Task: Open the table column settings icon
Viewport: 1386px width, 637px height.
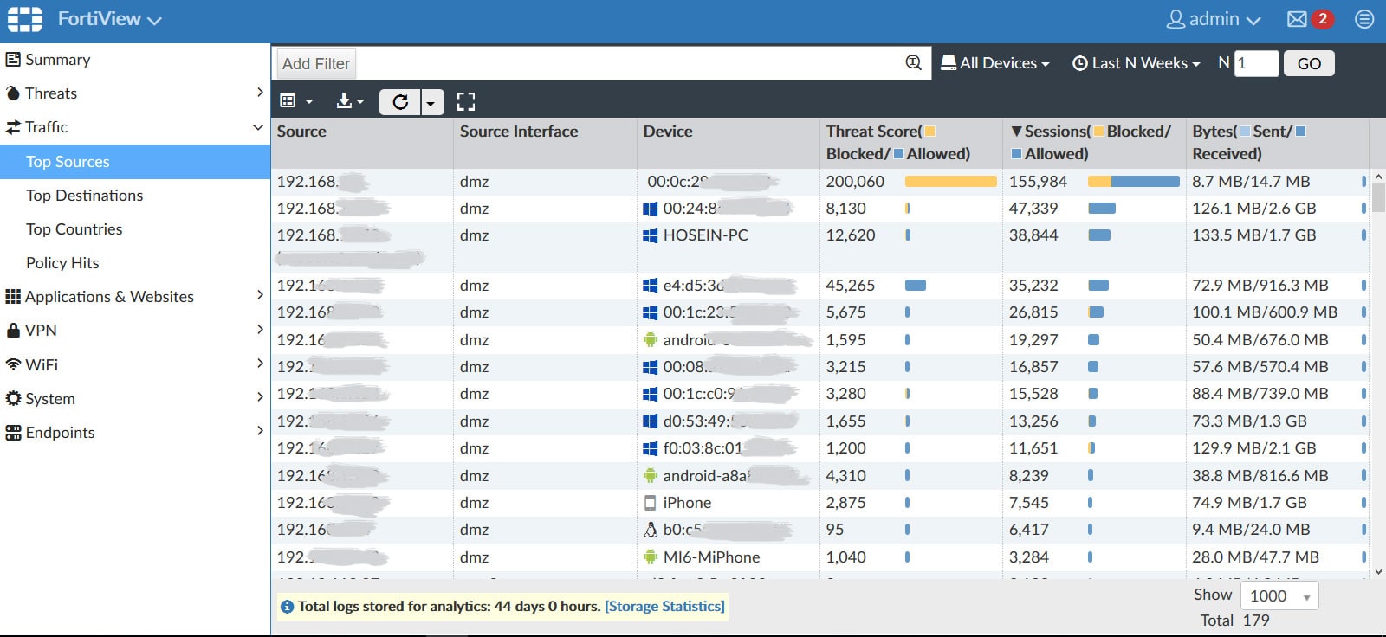Action: [x=295, y=102]
